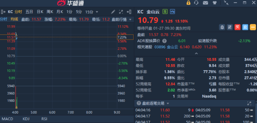Expand chart to fullscreen
The image size is (257, 123).
tap(121, 12)
